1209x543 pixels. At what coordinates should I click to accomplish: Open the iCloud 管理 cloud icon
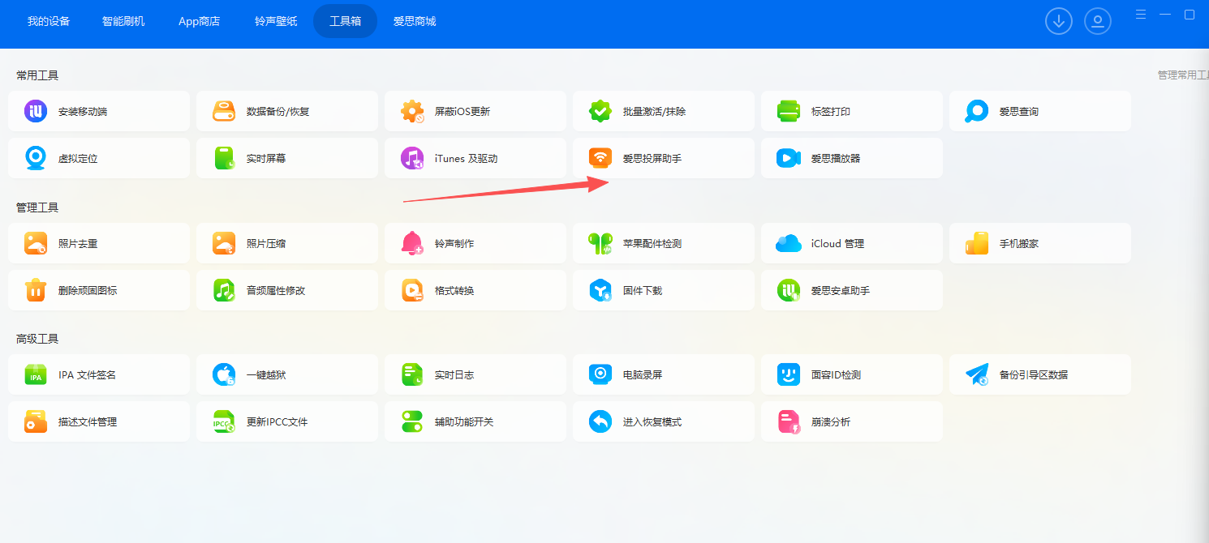click(789, 243)
